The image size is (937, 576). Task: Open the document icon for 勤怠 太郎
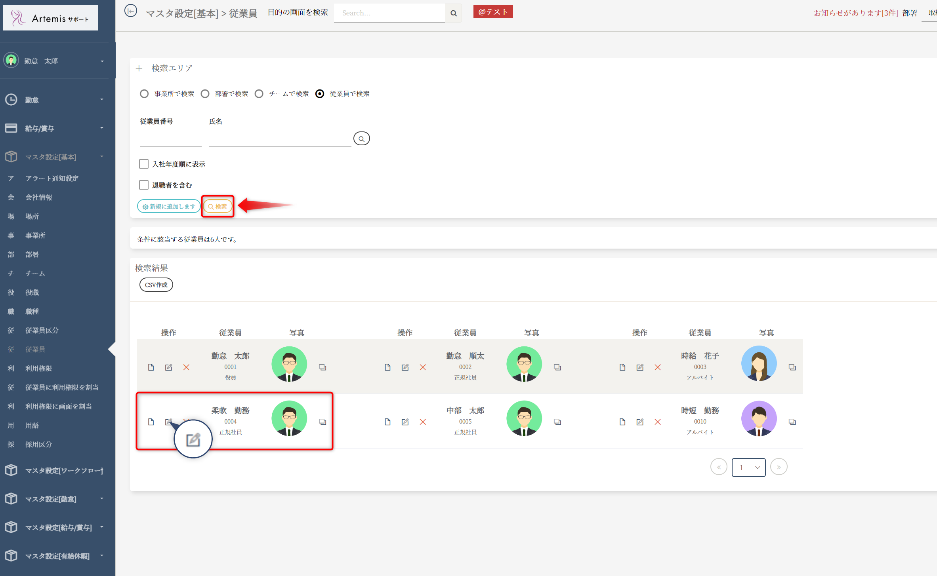click(x=151, y=367)
